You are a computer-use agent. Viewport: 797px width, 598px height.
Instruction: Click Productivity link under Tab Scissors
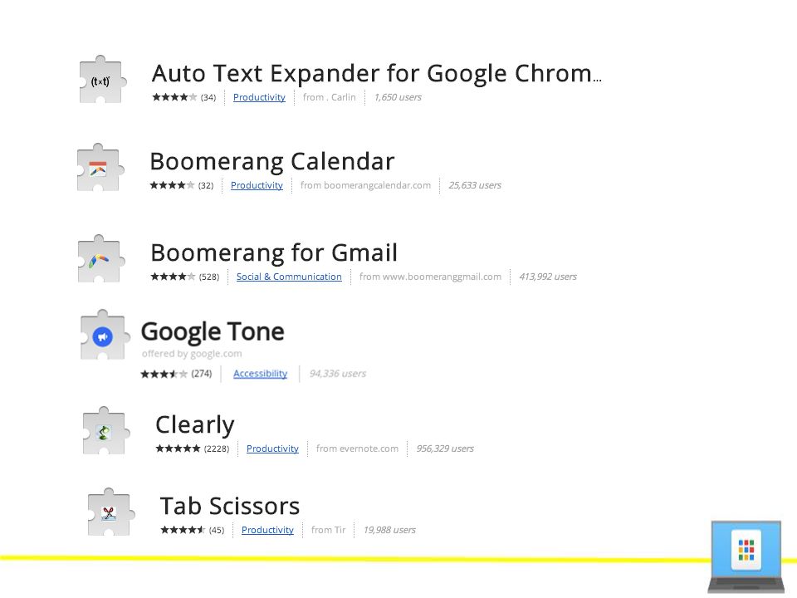[267, 530]
